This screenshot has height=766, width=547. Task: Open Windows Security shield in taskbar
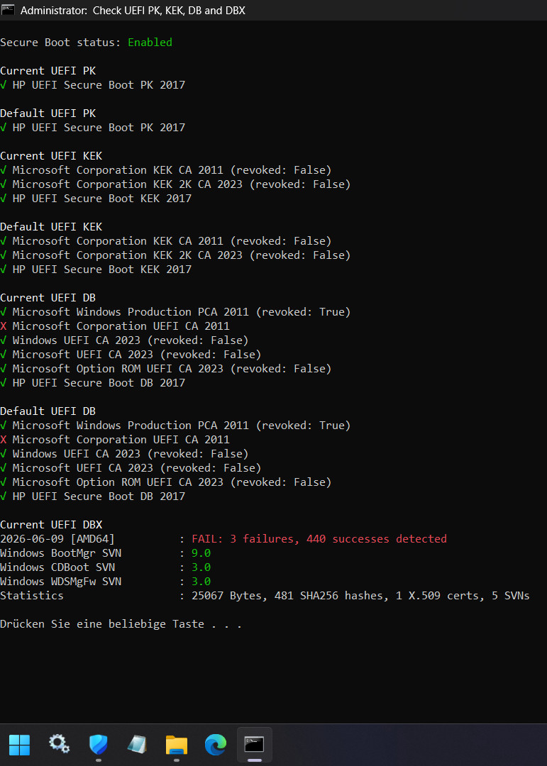click(x=98, y=745)
